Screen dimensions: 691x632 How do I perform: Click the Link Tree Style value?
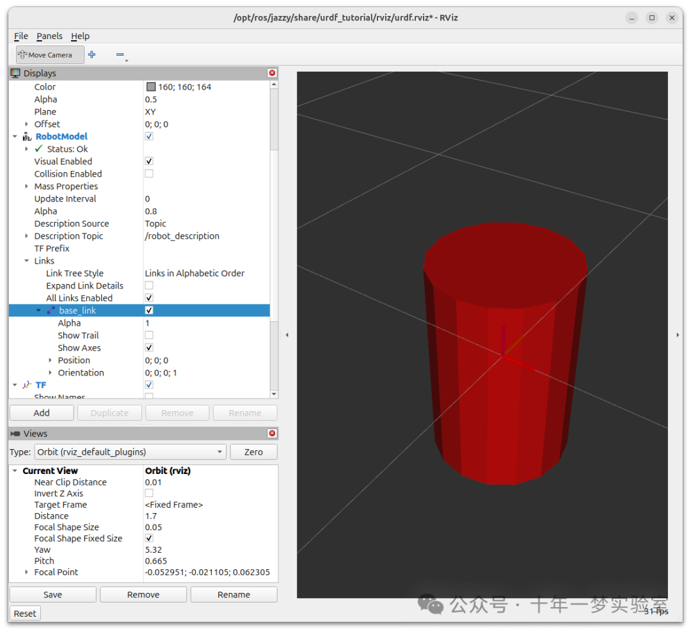[x=195, y=273]
